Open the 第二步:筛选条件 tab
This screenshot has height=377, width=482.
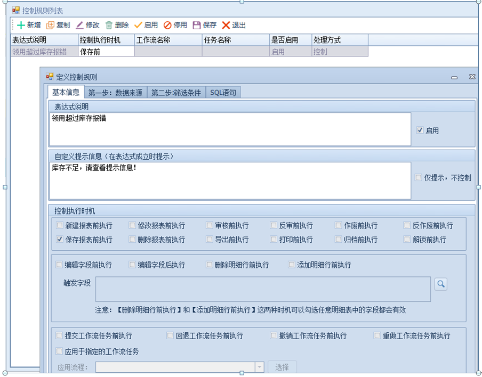tap(176, 93)
